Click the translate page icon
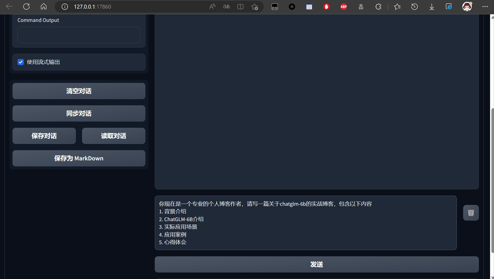Screen dimensions: 494x279 pyautogui.click(x=226, y=7)
